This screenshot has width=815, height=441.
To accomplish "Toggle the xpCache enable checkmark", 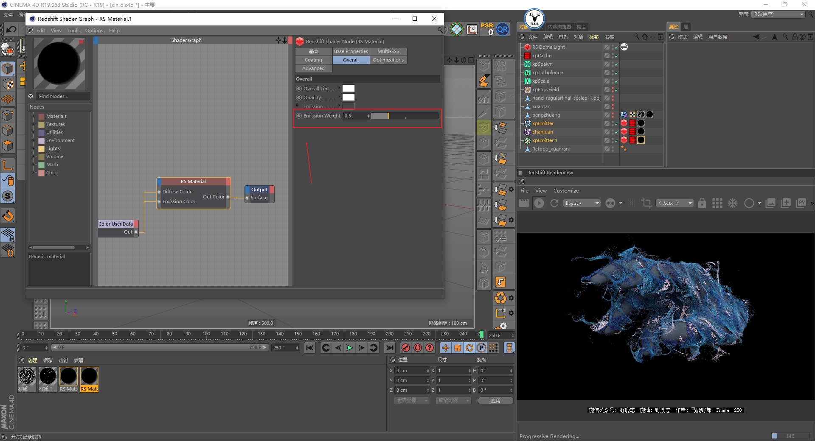I will coord(616,56).
